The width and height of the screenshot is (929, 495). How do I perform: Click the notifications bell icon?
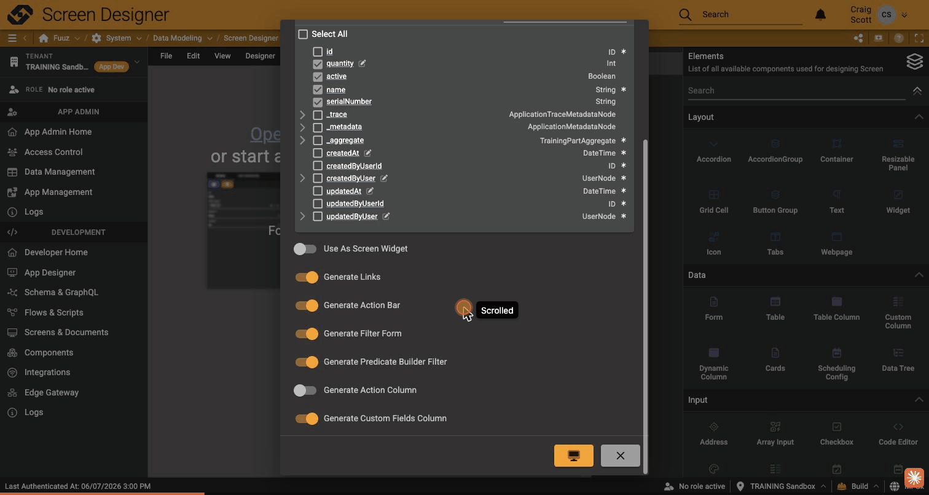pyautogui.click(x=820, y=14)
